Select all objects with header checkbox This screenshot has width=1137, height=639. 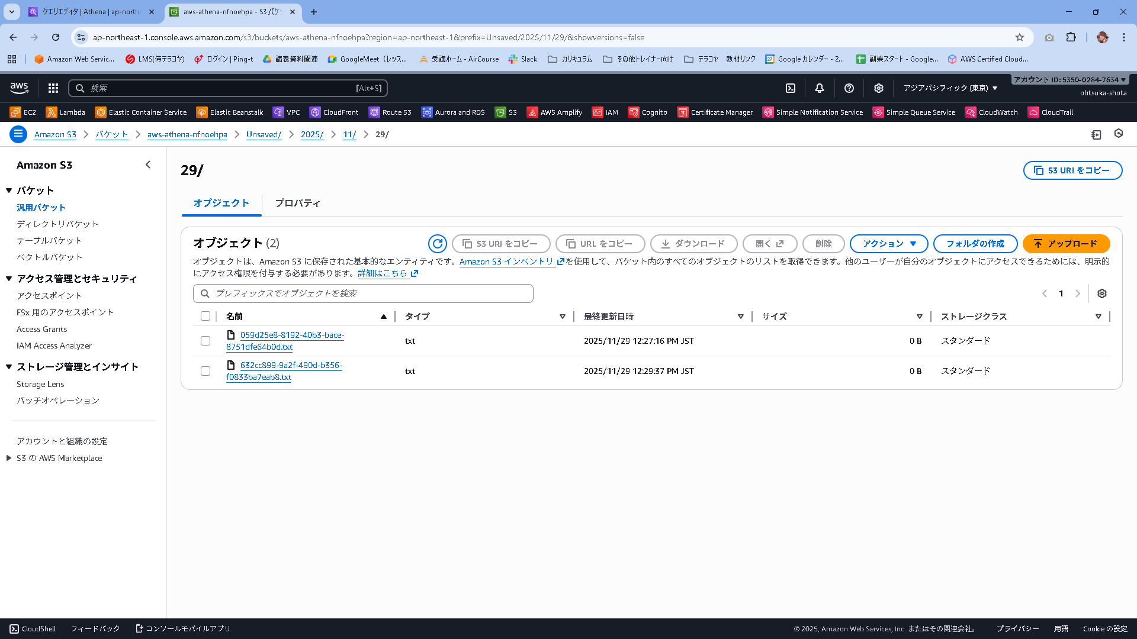[205, 317]
